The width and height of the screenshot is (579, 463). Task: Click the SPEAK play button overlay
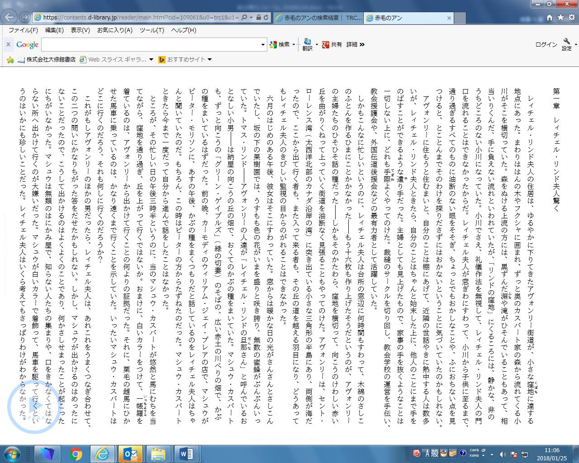[x=34, y=407]
